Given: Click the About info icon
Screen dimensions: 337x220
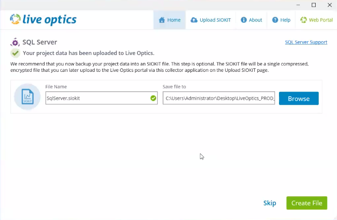Looking at the screenshot, I should [244, 20].
